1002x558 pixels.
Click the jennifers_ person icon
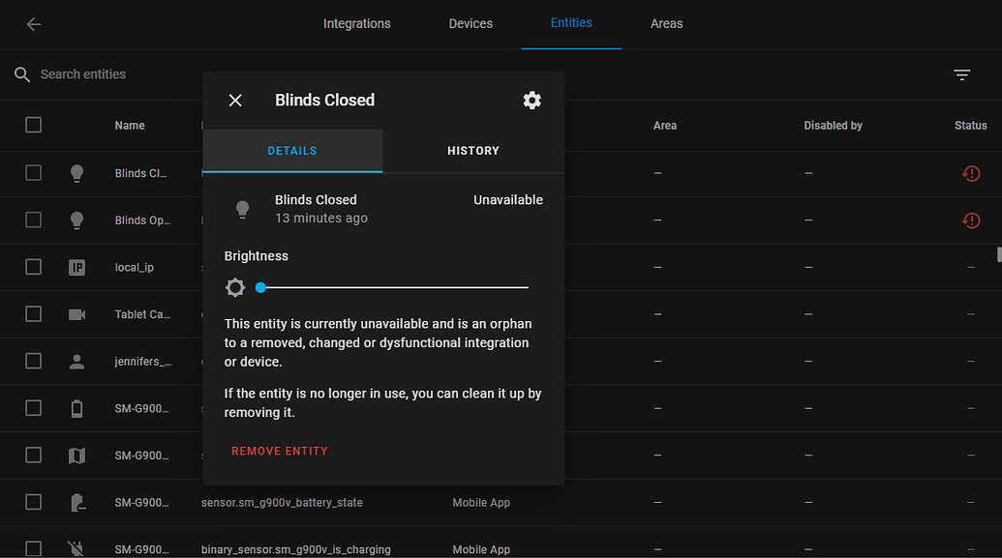point(76,362)
